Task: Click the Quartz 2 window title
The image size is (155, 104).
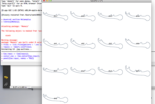Action: pyautogui.click(x=96, y=1)
